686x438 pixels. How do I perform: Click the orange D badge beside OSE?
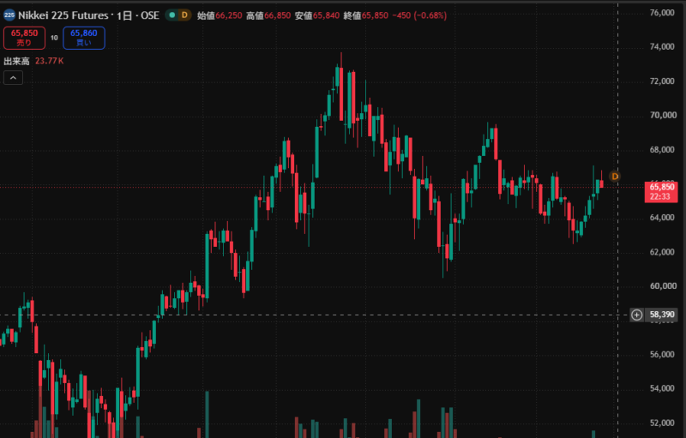(184, 15)
